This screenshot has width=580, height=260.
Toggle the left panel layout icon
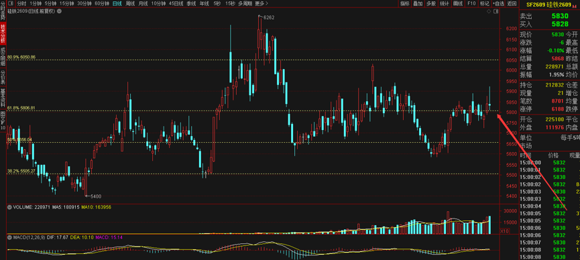coord(11,4)
